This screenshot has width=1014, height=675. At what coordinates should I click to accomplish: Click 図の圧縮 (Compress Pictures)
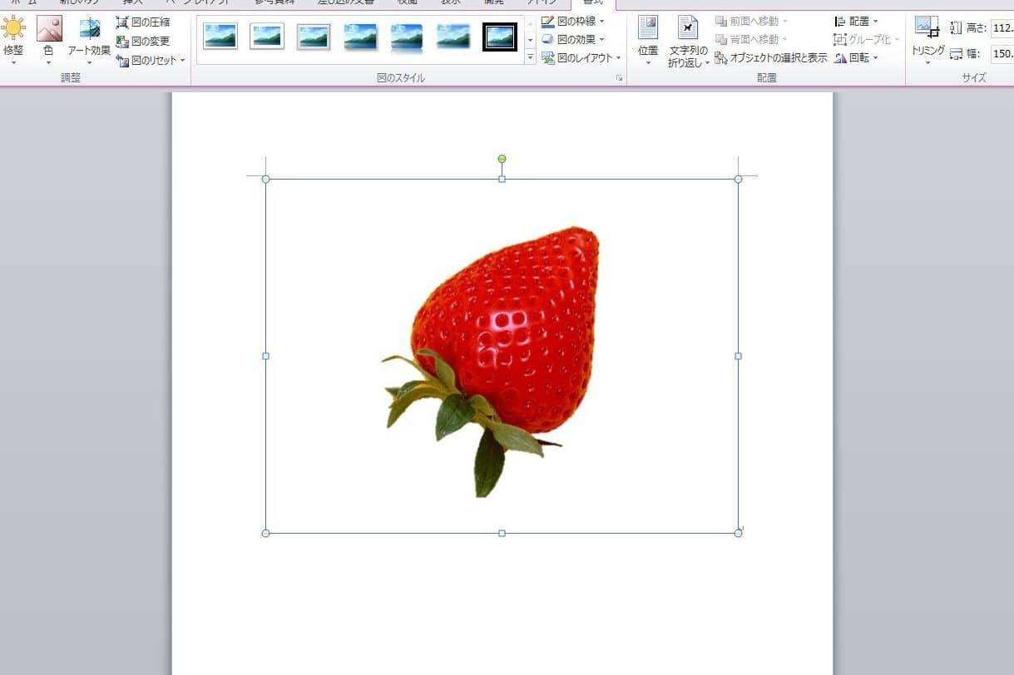[143, 22]
